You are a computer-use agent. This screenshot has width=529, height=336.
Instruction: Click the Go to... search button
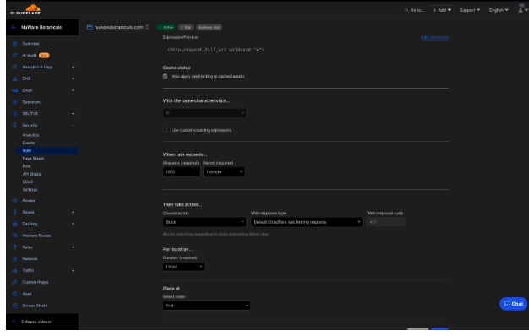[x=414, y=10]
